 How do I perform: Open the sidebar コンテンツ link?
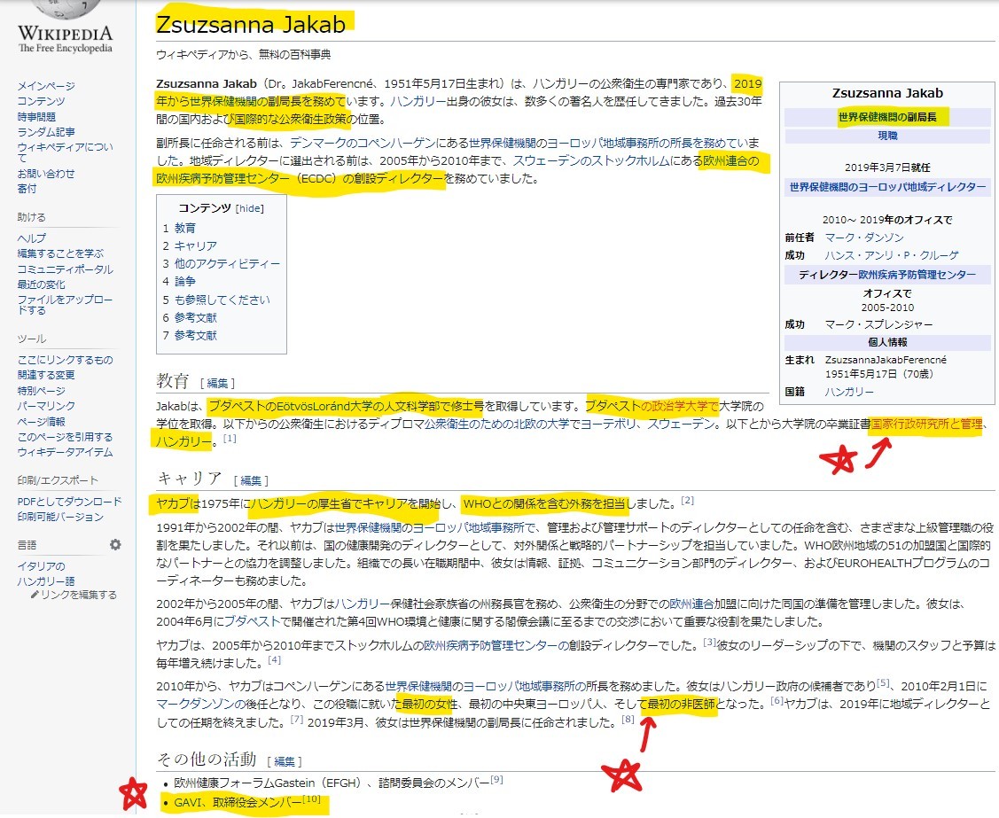pyautogui.click(x=41, y=101)
